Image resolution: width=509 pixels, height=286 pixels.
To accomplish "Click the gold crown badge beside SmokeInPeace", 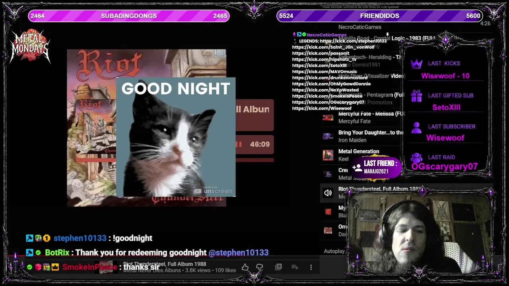I will click(55, 267).
